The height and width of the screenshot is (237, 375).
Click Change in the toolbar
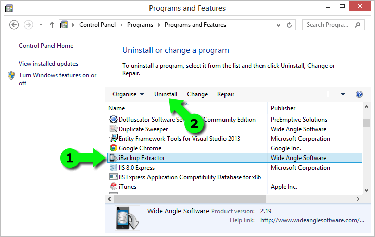pos(197,94)
